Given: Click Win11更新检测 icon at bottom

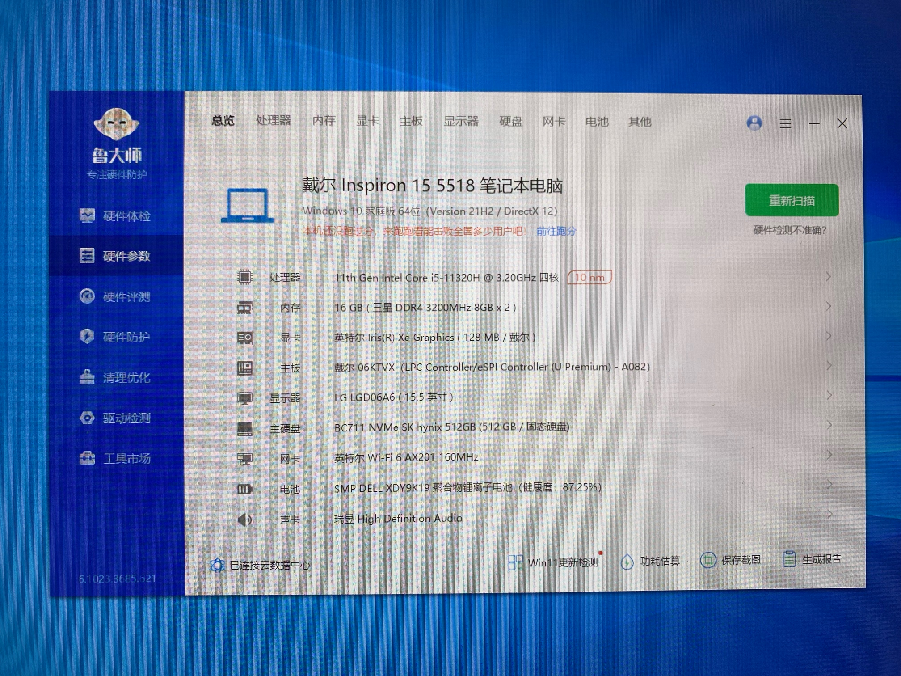Looking at the screenshot, I should [515, 562].
